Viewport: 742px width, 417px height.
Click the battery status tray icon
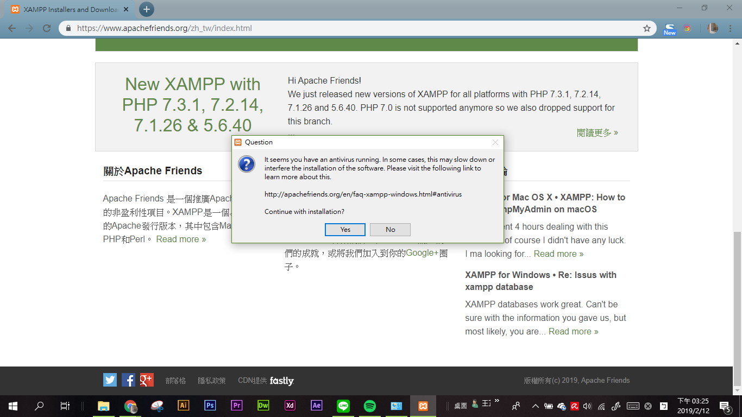tap(549, 406)
